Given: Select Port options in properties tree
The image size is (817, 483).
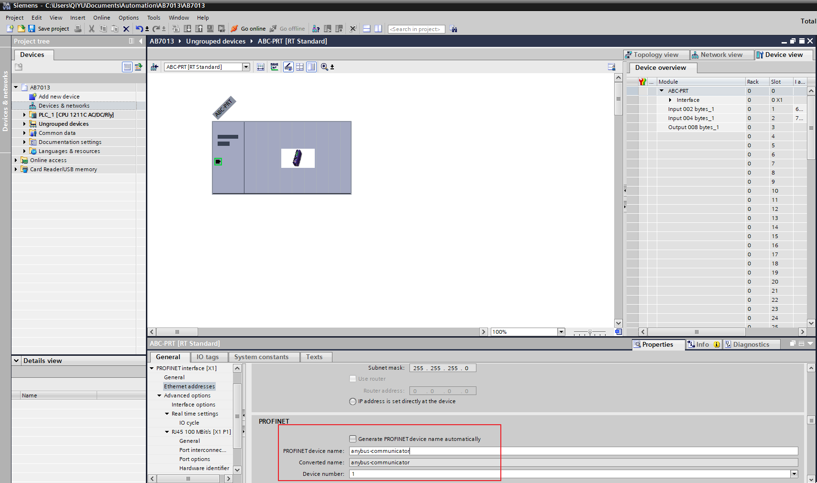Looking at the screenshot, I should tap(195, 459).
